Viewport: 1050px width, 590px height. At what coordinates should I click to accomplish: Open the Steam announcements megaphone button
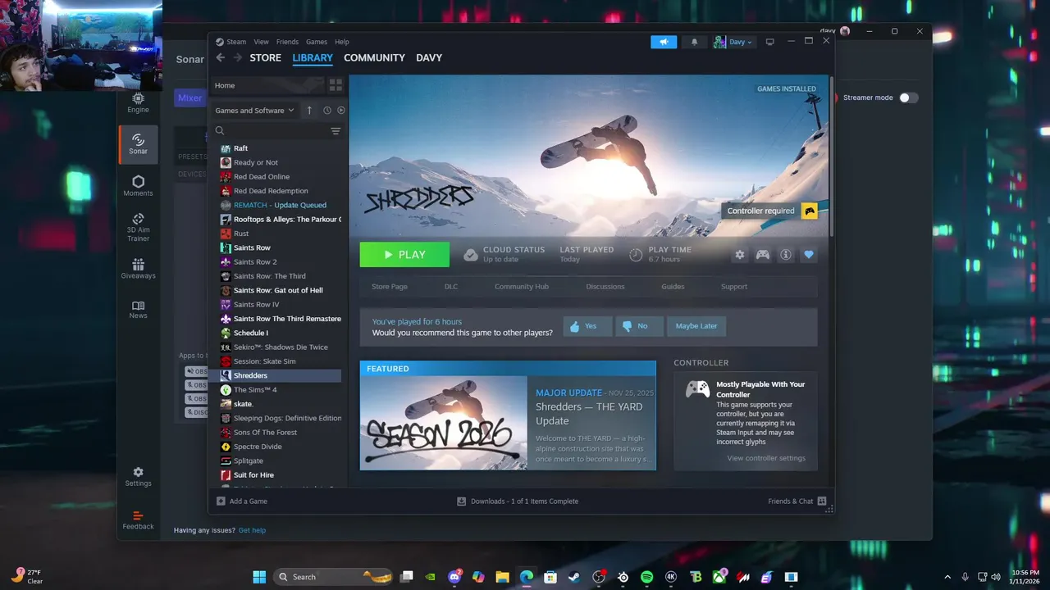pos(664,42)
